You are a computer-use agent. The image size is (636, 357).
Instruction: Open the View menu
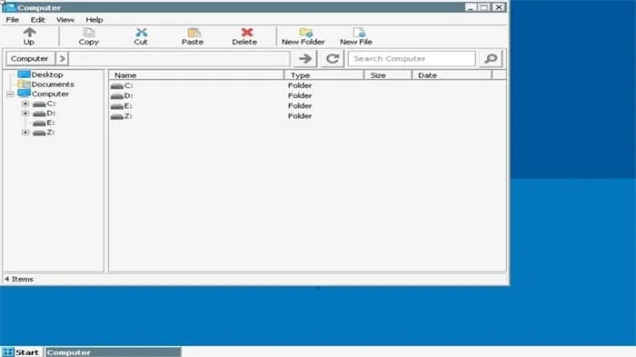(x=65, y=19)
